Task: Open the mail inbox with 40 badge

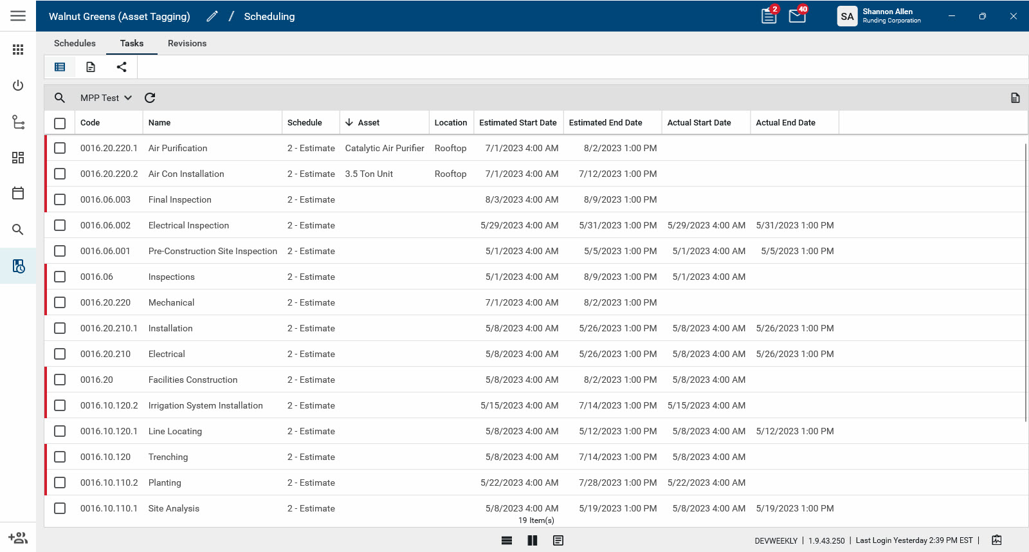Action: (797, 16)
